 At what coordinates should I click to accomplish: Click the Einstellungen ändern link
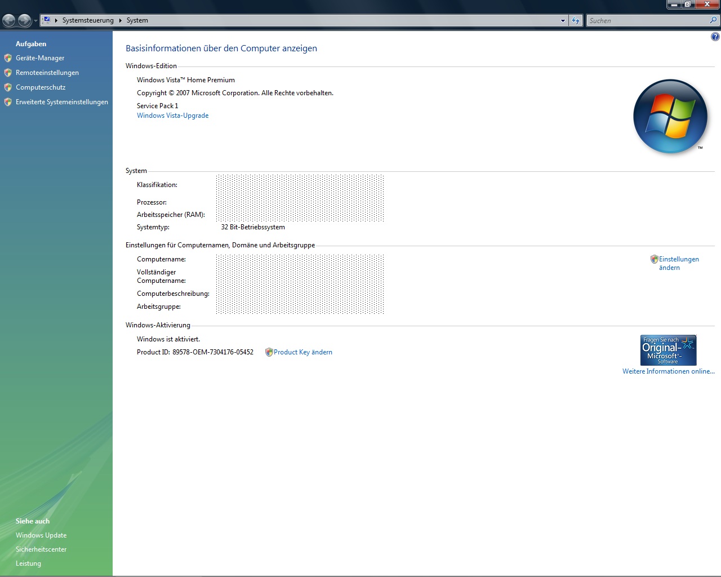click(x=678, y=263)
